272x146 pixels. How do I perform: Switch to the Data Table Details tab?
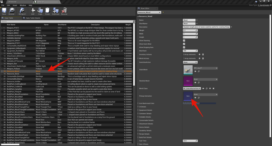click(32, 18)
